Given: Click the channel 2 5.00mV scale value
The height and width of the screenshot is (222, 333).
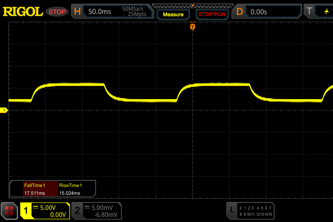Looking at the screenshot, I should (x=102, y=208).
